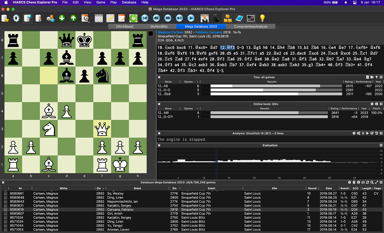The image size is (384, 233).
Task: Search the game list with the magnifier icon
Action: pyautogui.click(x=372, y=182)
